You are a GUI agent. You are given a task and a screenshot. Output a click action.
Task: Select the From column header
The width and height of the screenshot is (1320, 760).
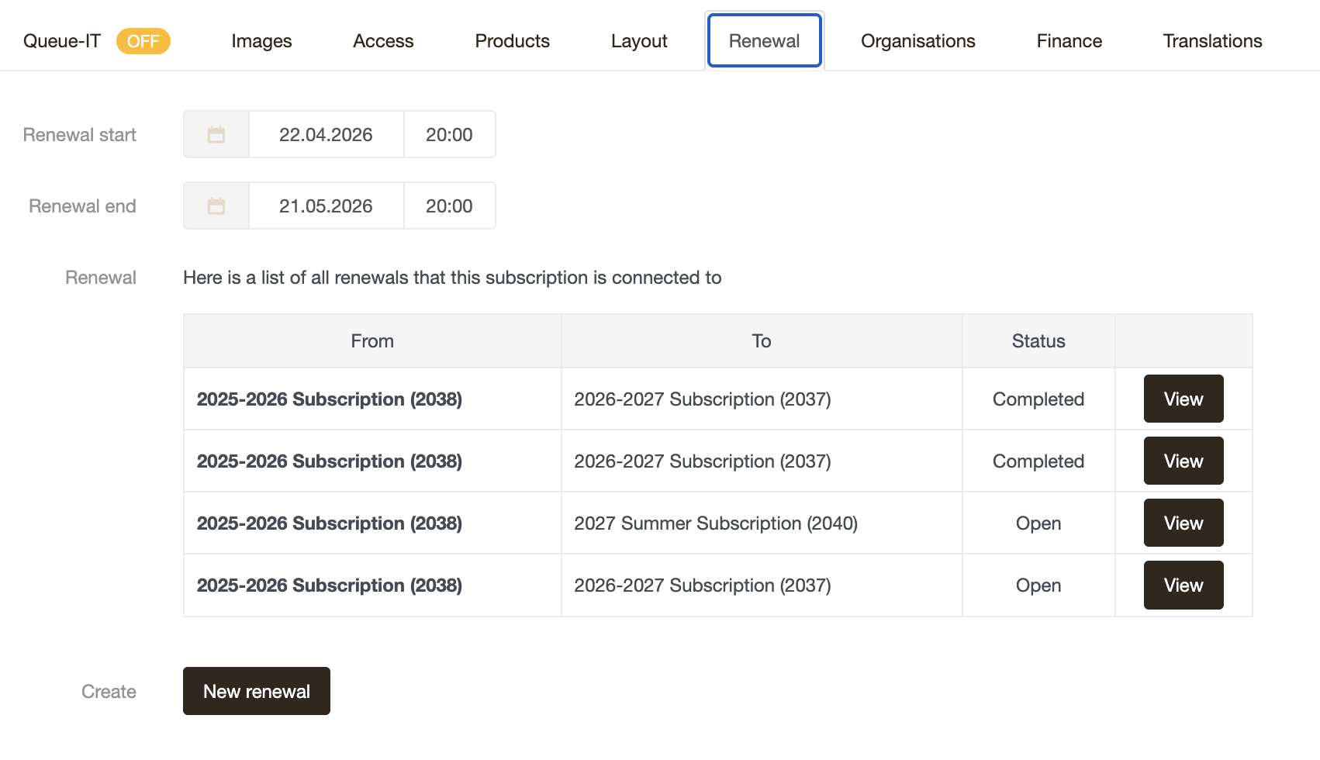[372, 341]
